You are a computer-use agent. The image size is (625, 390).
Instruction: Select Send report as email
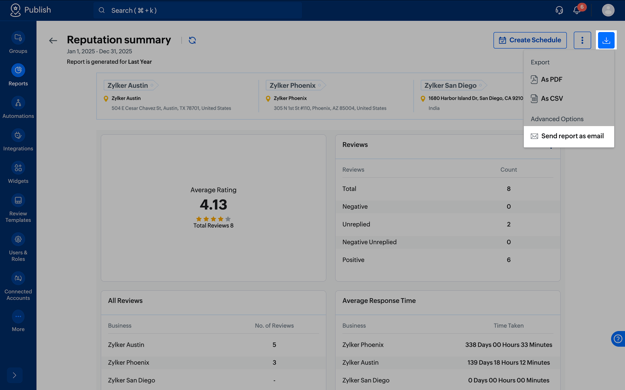569,136
